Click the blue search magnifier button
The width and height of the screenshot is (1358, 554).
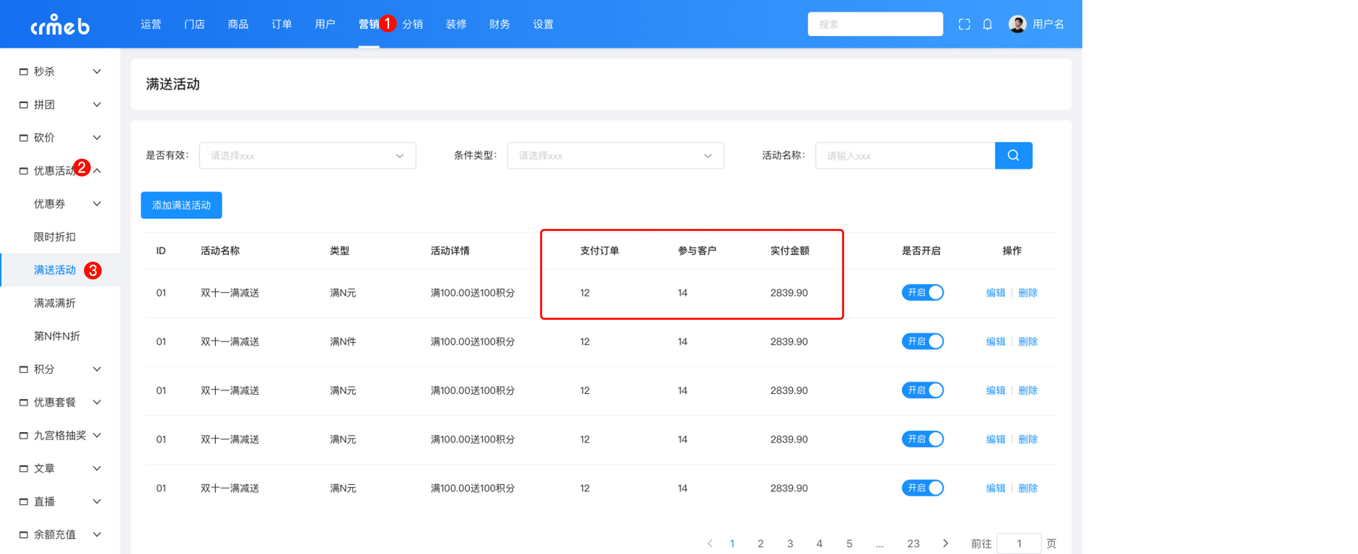1013,155
